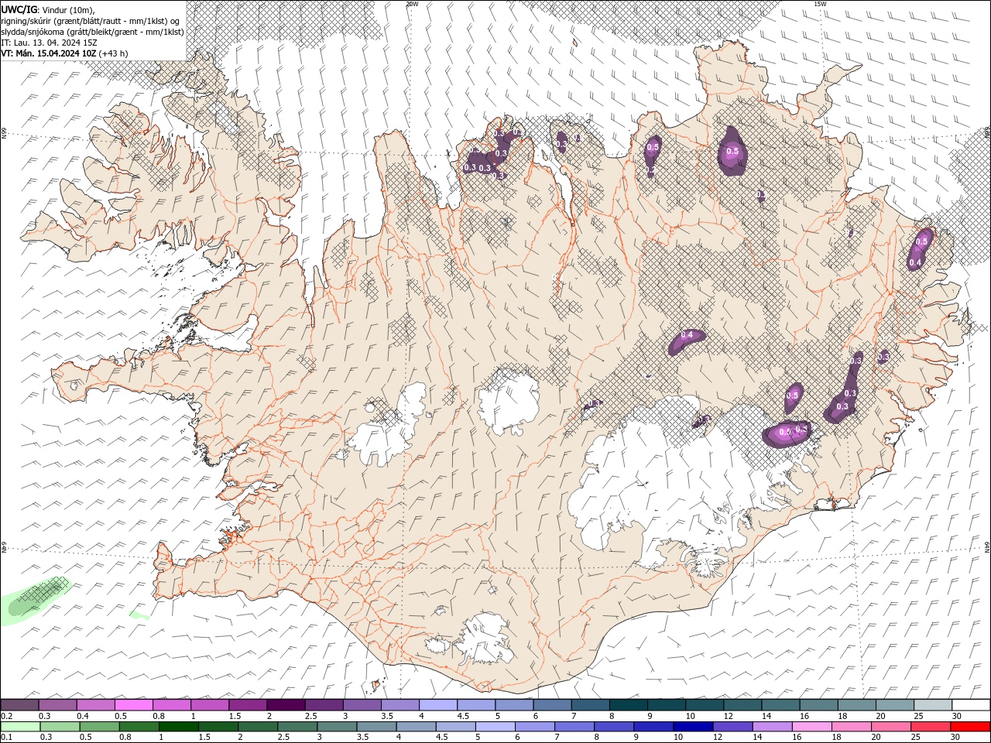991x743 pixels.
Task: Click the 2 swatch on the rain scale
Action: tap(257, 727)
